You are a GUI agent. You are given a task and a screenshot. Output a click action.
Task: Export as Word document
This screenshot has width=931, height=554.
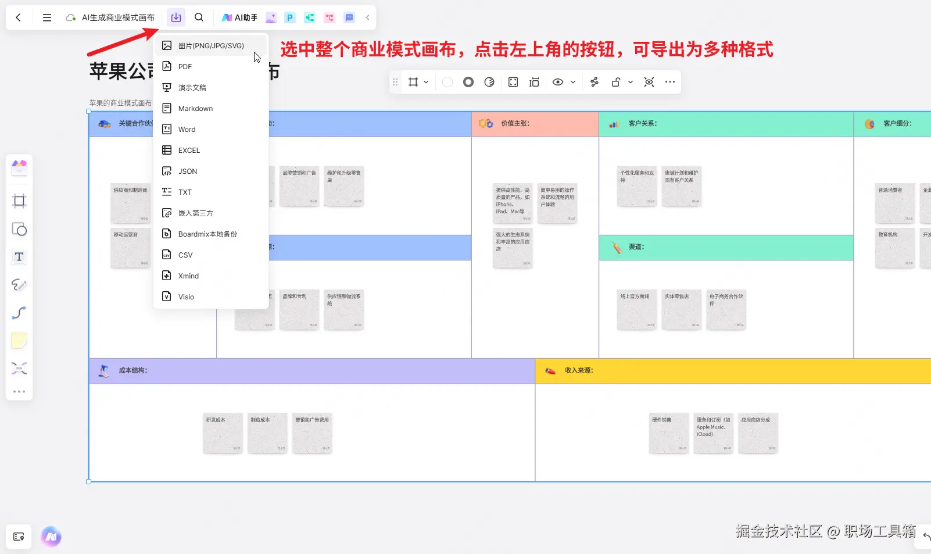point(211,129)
